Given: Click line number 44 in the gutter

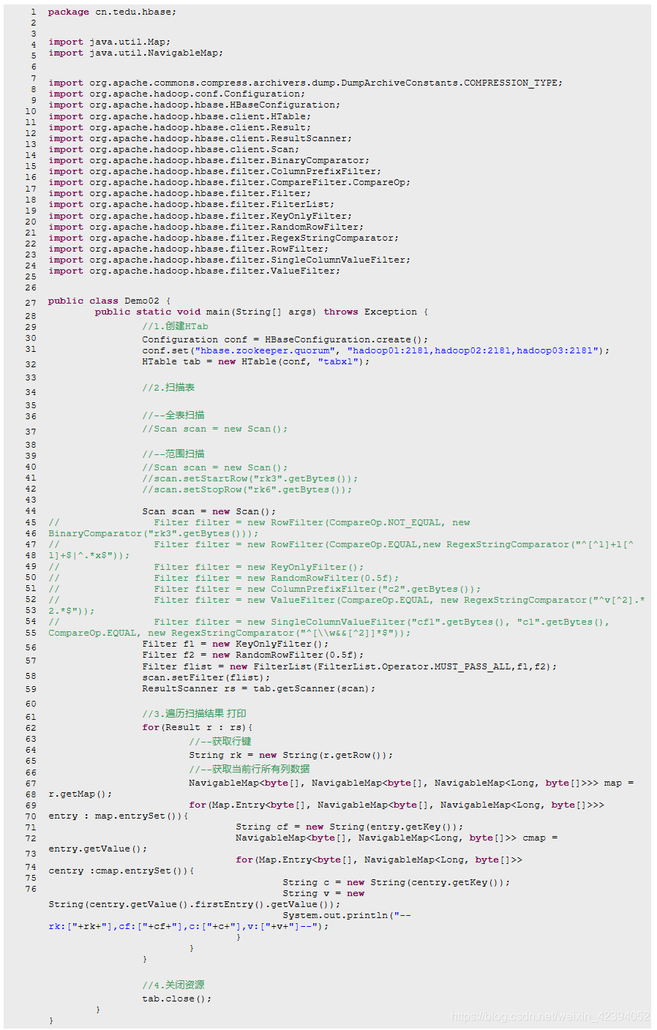Looking at the screenshot, I should coord(30,511).
